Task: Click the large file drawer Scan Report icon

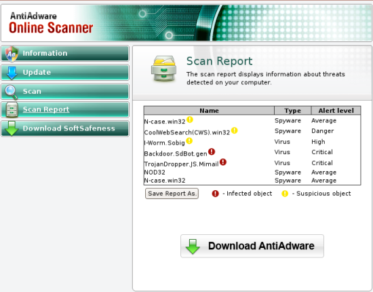Action: coord(163,69)
